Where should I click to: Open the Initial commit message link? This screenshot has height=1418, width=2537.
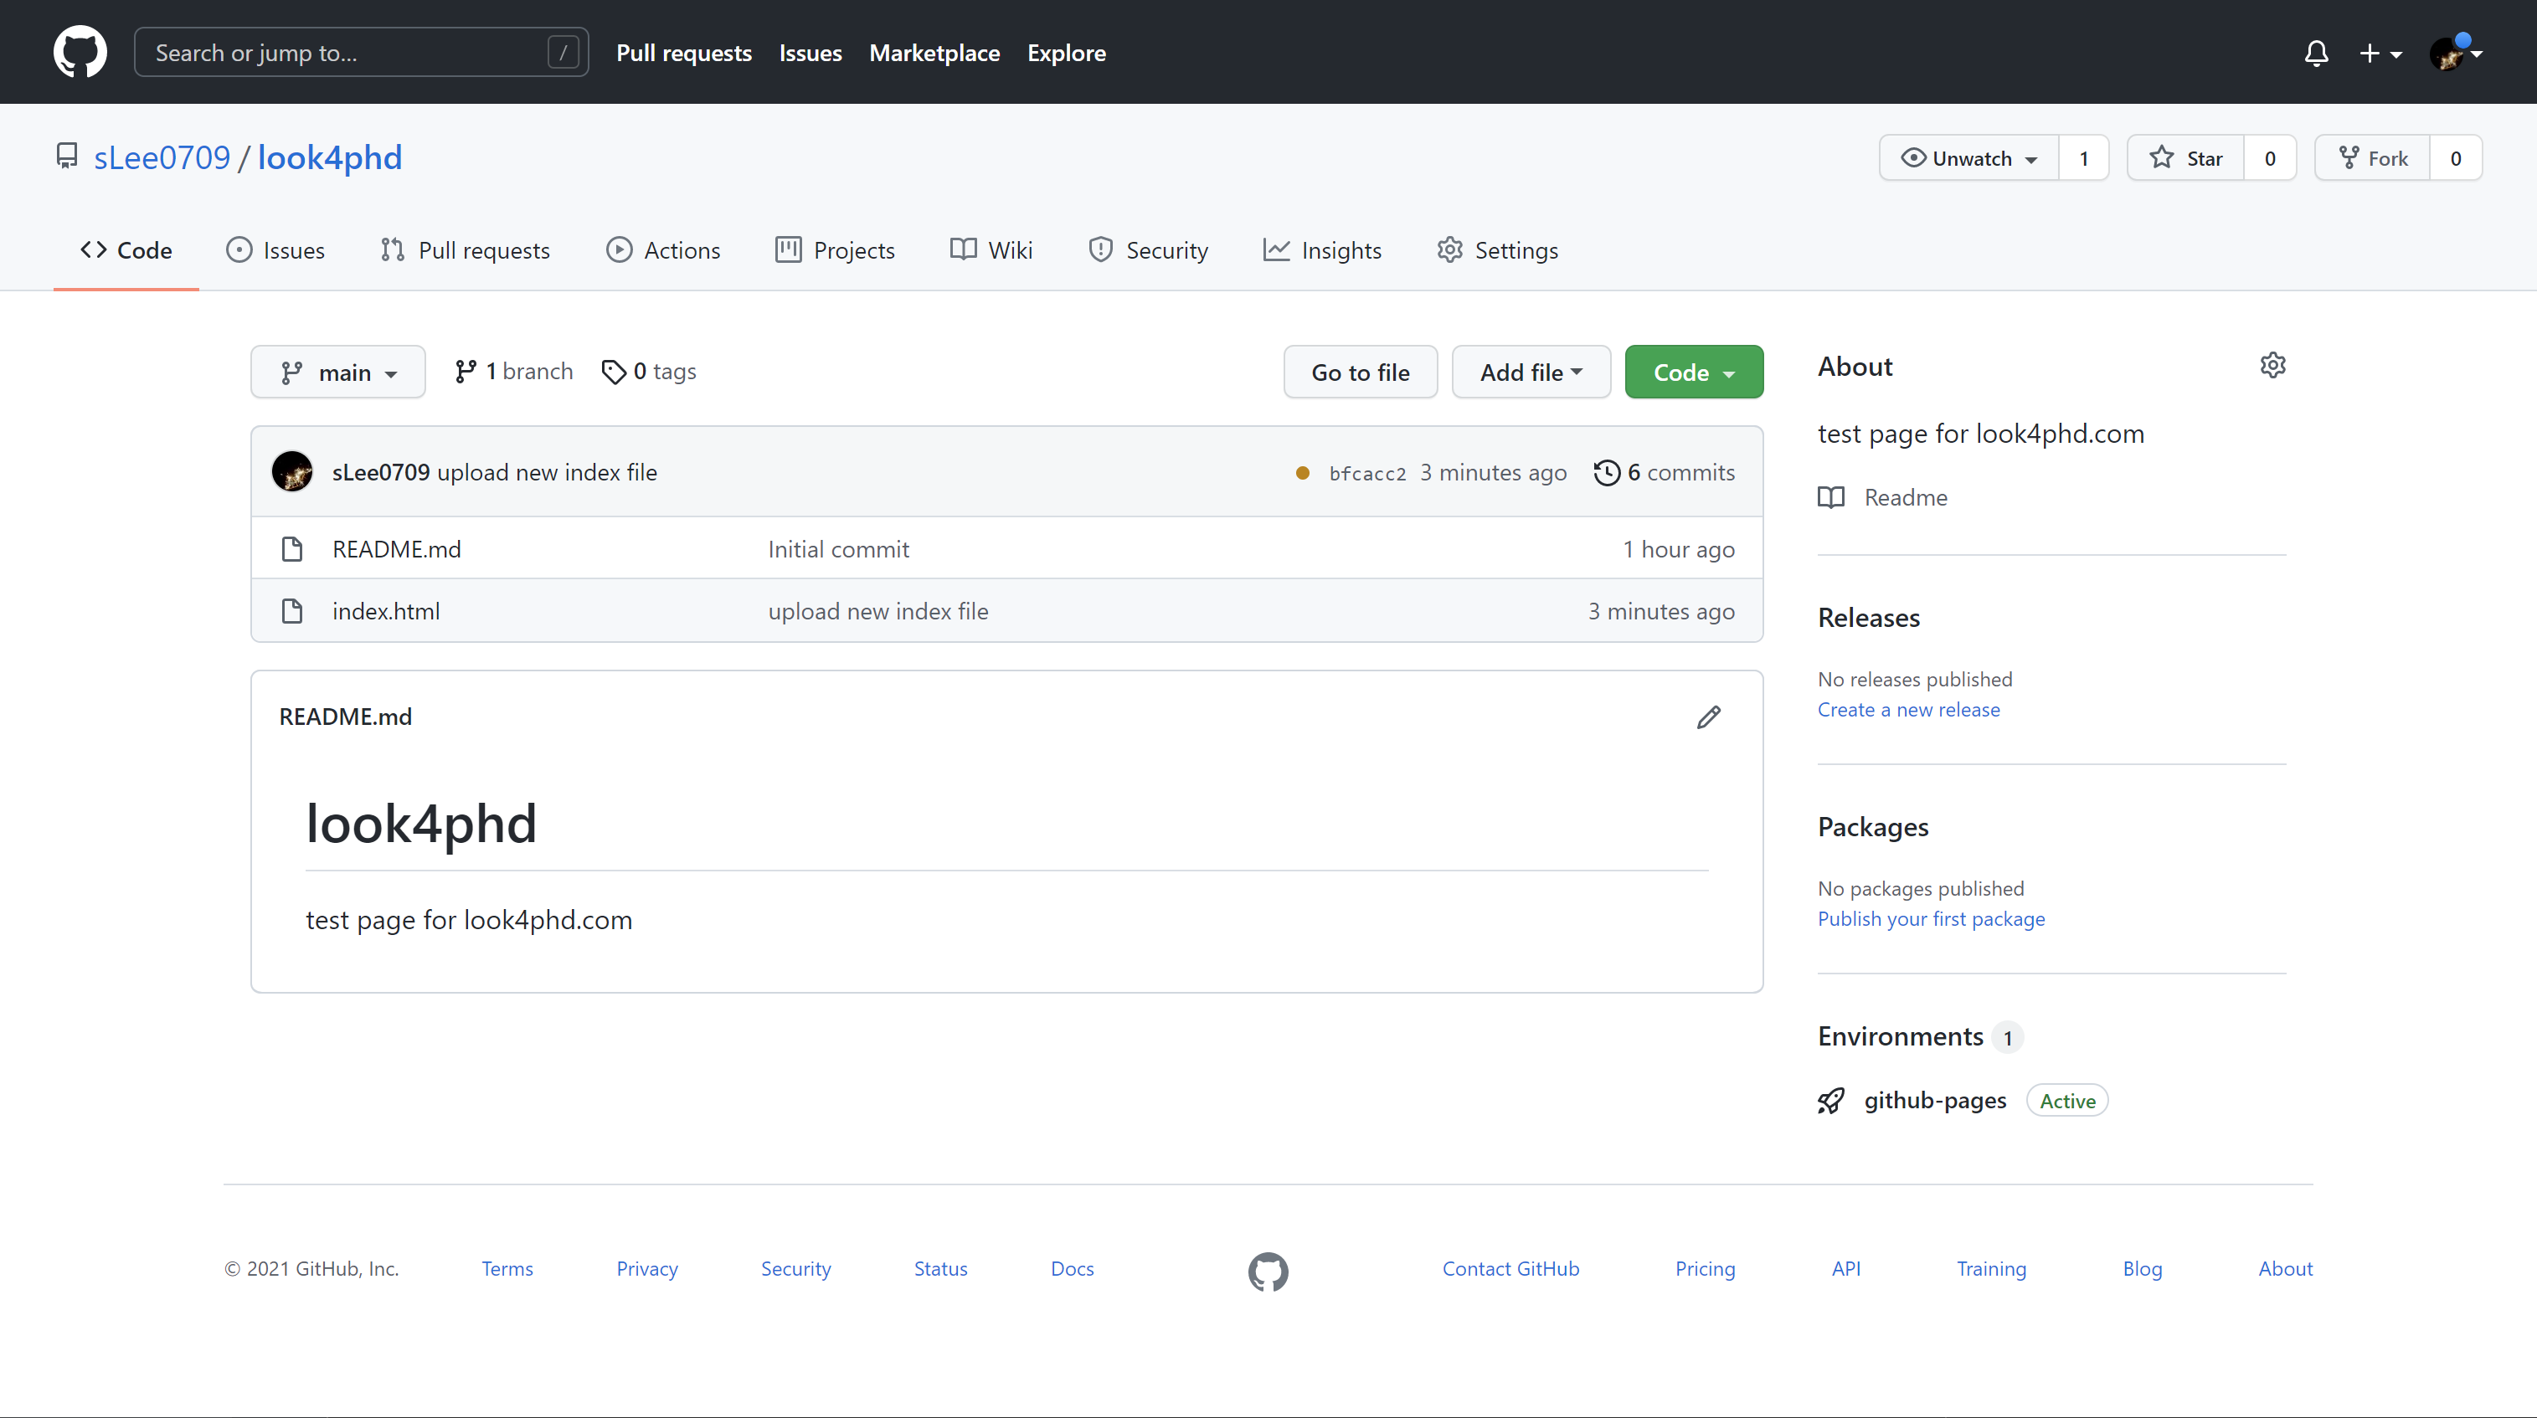point(838,549)
